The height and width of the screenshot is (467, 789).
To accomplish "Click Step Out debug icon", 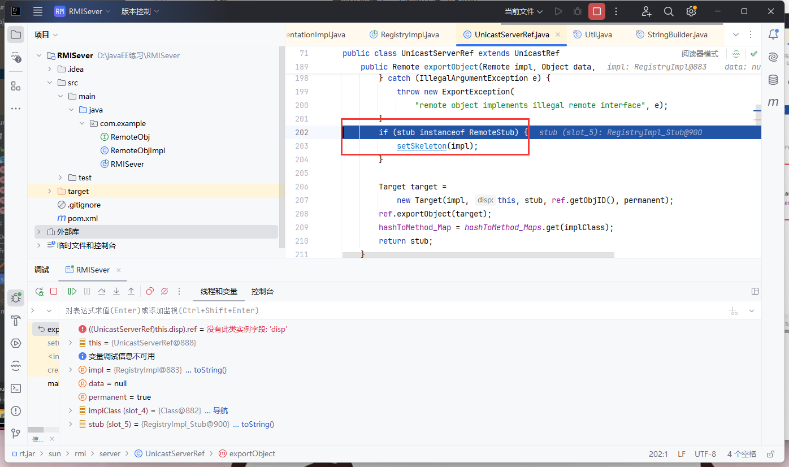I will 131,291.
